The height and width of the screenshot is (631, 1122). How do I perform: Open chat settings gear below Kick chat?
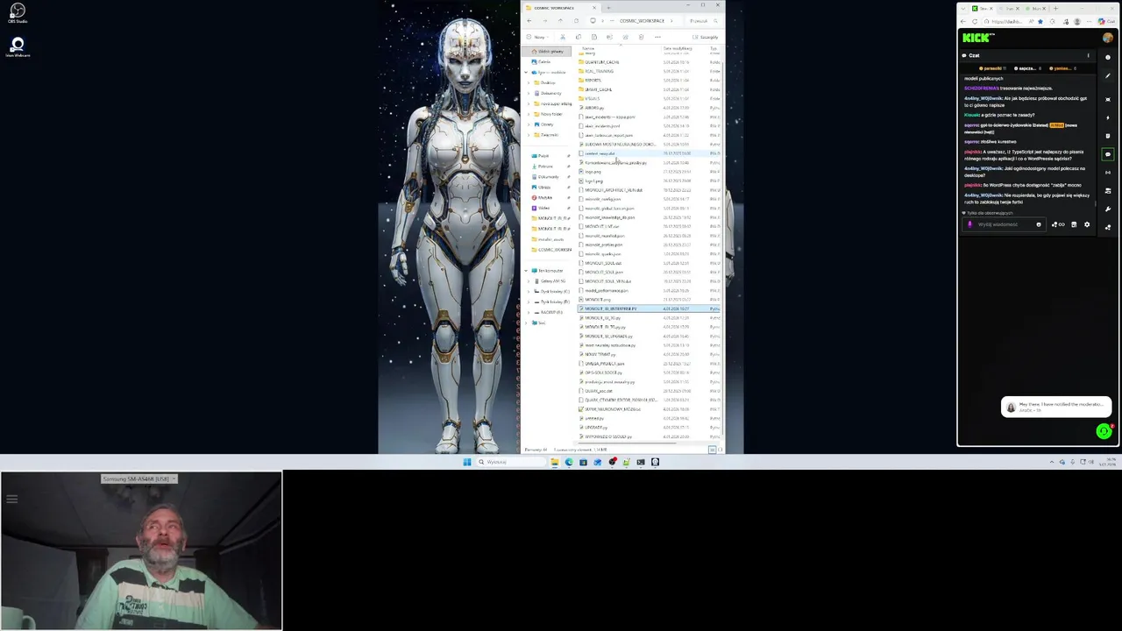click(1087, 224)
